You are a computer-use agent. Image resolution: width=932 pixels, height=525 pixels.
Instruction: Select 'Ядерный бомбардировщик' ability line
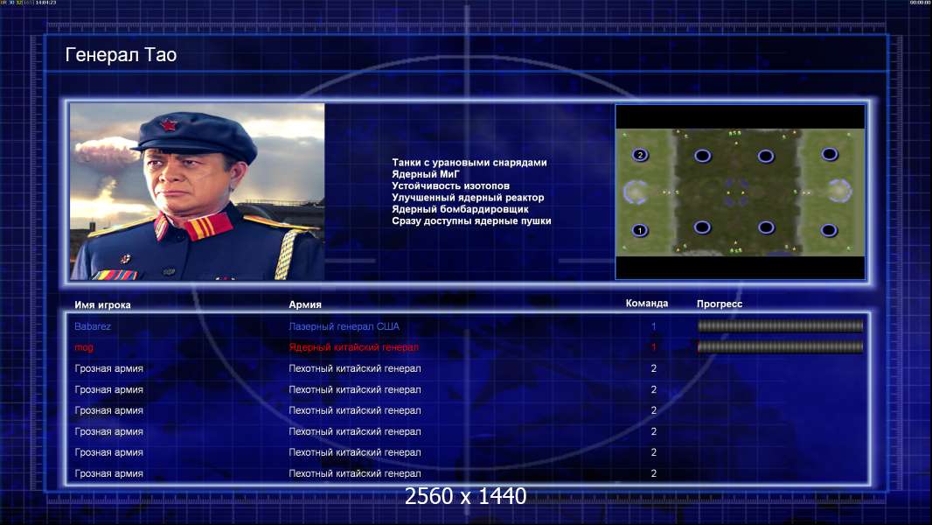pos(460,209)
